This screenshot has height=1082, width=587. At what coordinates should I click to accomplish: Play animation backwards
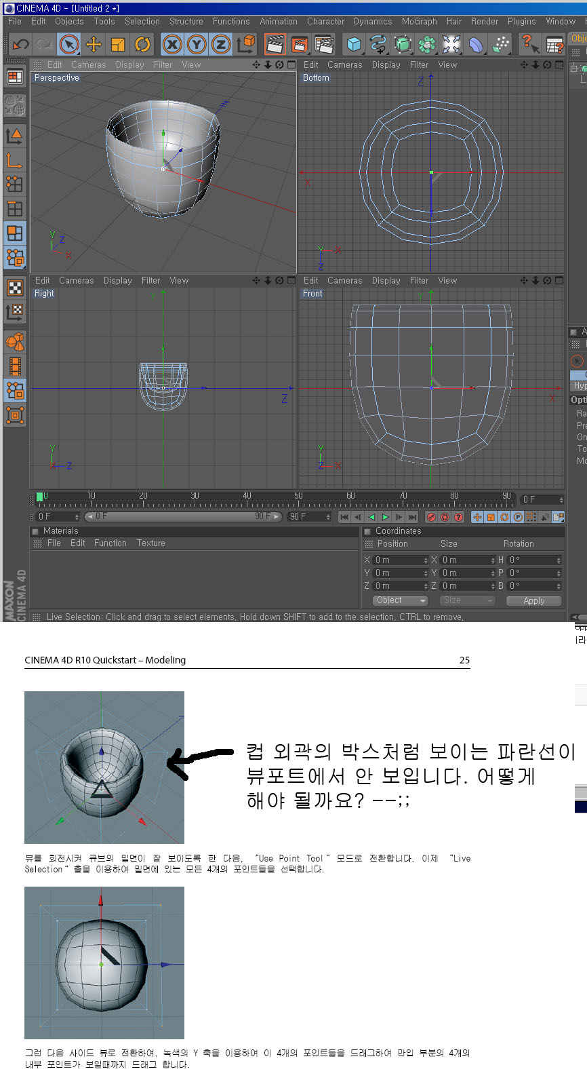point(371,517)
